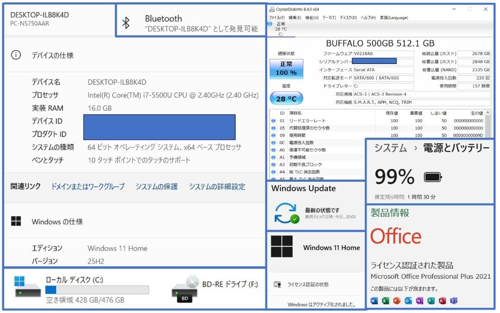500x313 pixels.
Task: Click the status dot for 01 リードエラーレート
Action: point(274,121)
